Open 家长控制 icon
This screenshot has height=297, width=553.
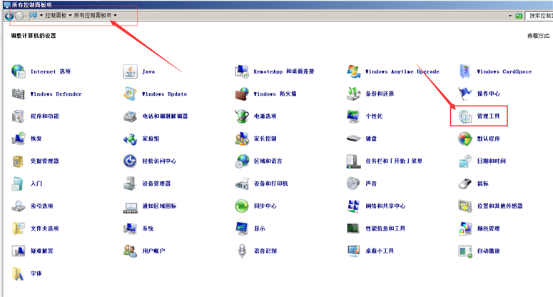point(242,139)
